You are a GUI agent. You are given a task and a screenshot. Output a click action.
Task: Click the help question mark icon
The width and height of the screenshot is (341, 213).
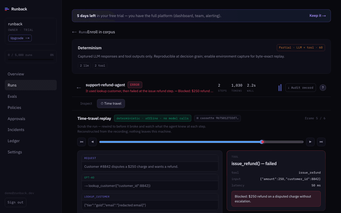tap(323, 88)
